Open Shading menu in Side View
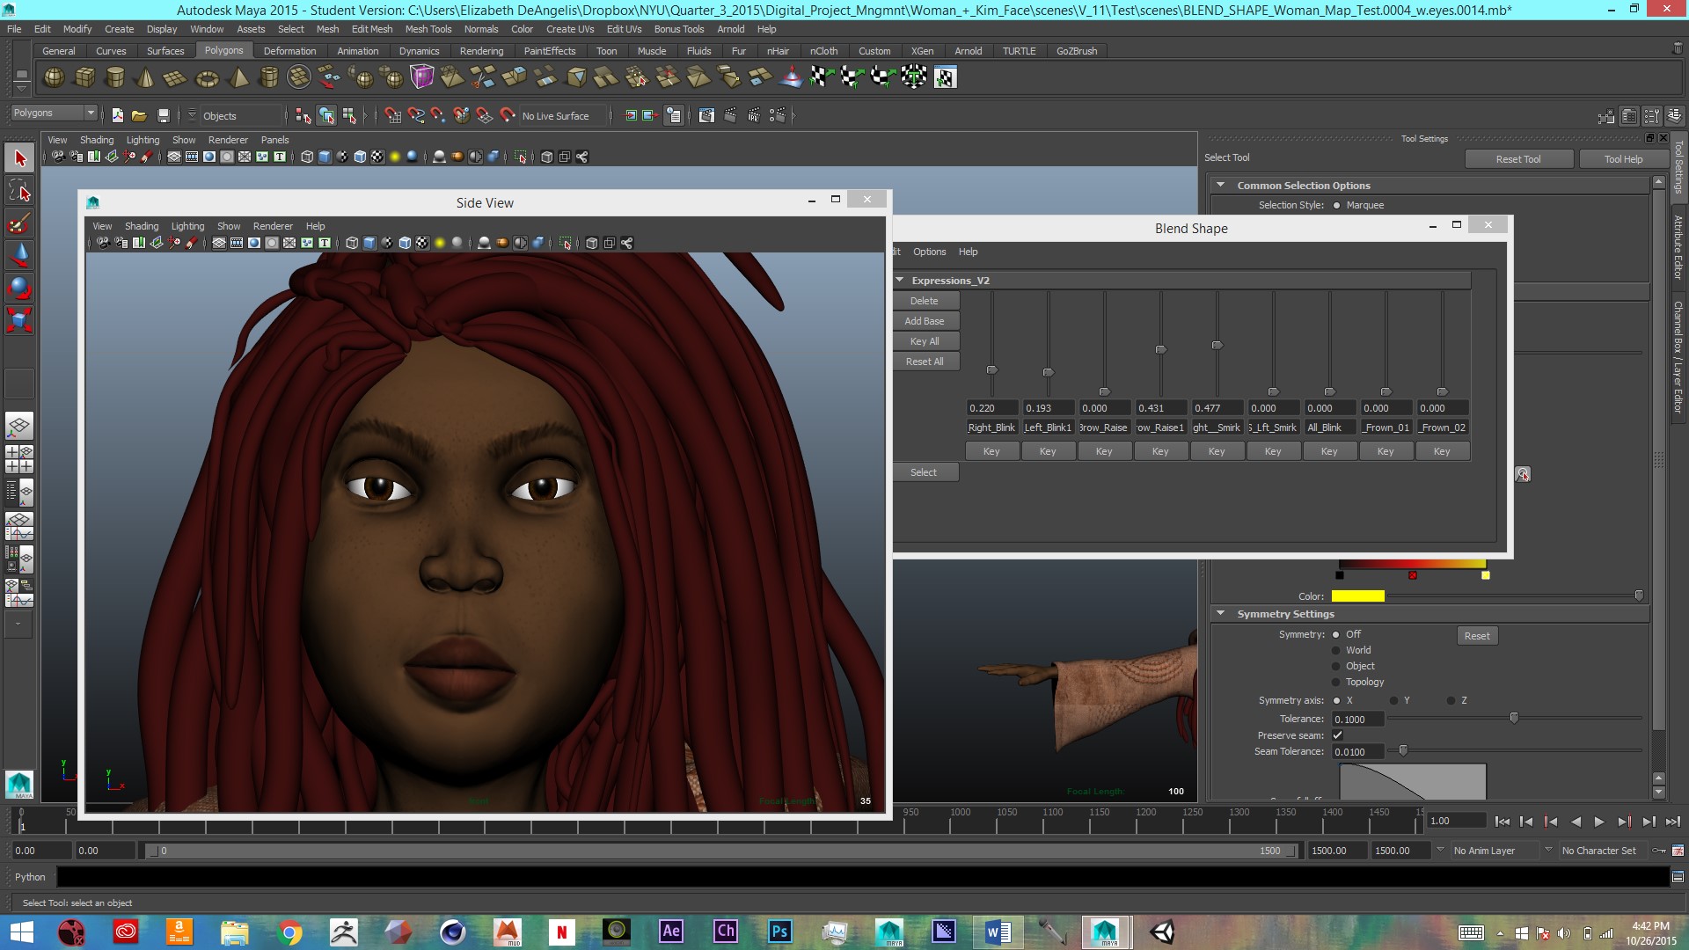 tap(142, 226)
